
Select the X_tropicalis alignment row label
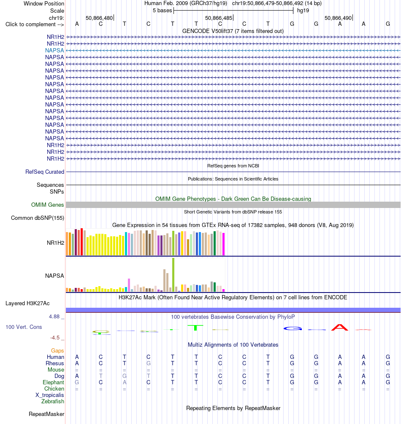pyautogui.click(x=50, y=395)
